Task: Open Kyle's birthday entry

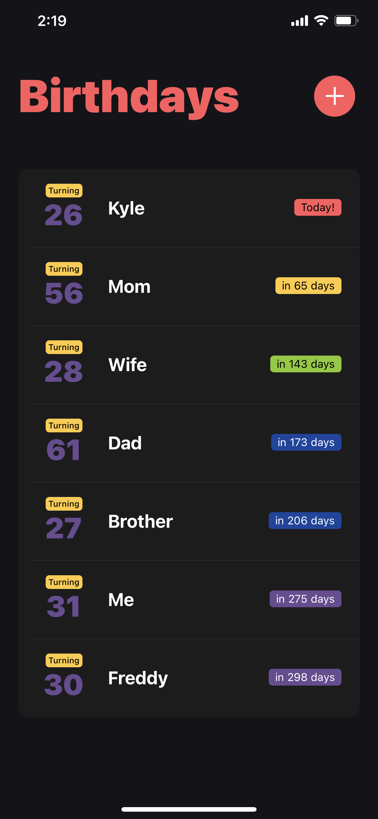Action: [x=189, y=208]
